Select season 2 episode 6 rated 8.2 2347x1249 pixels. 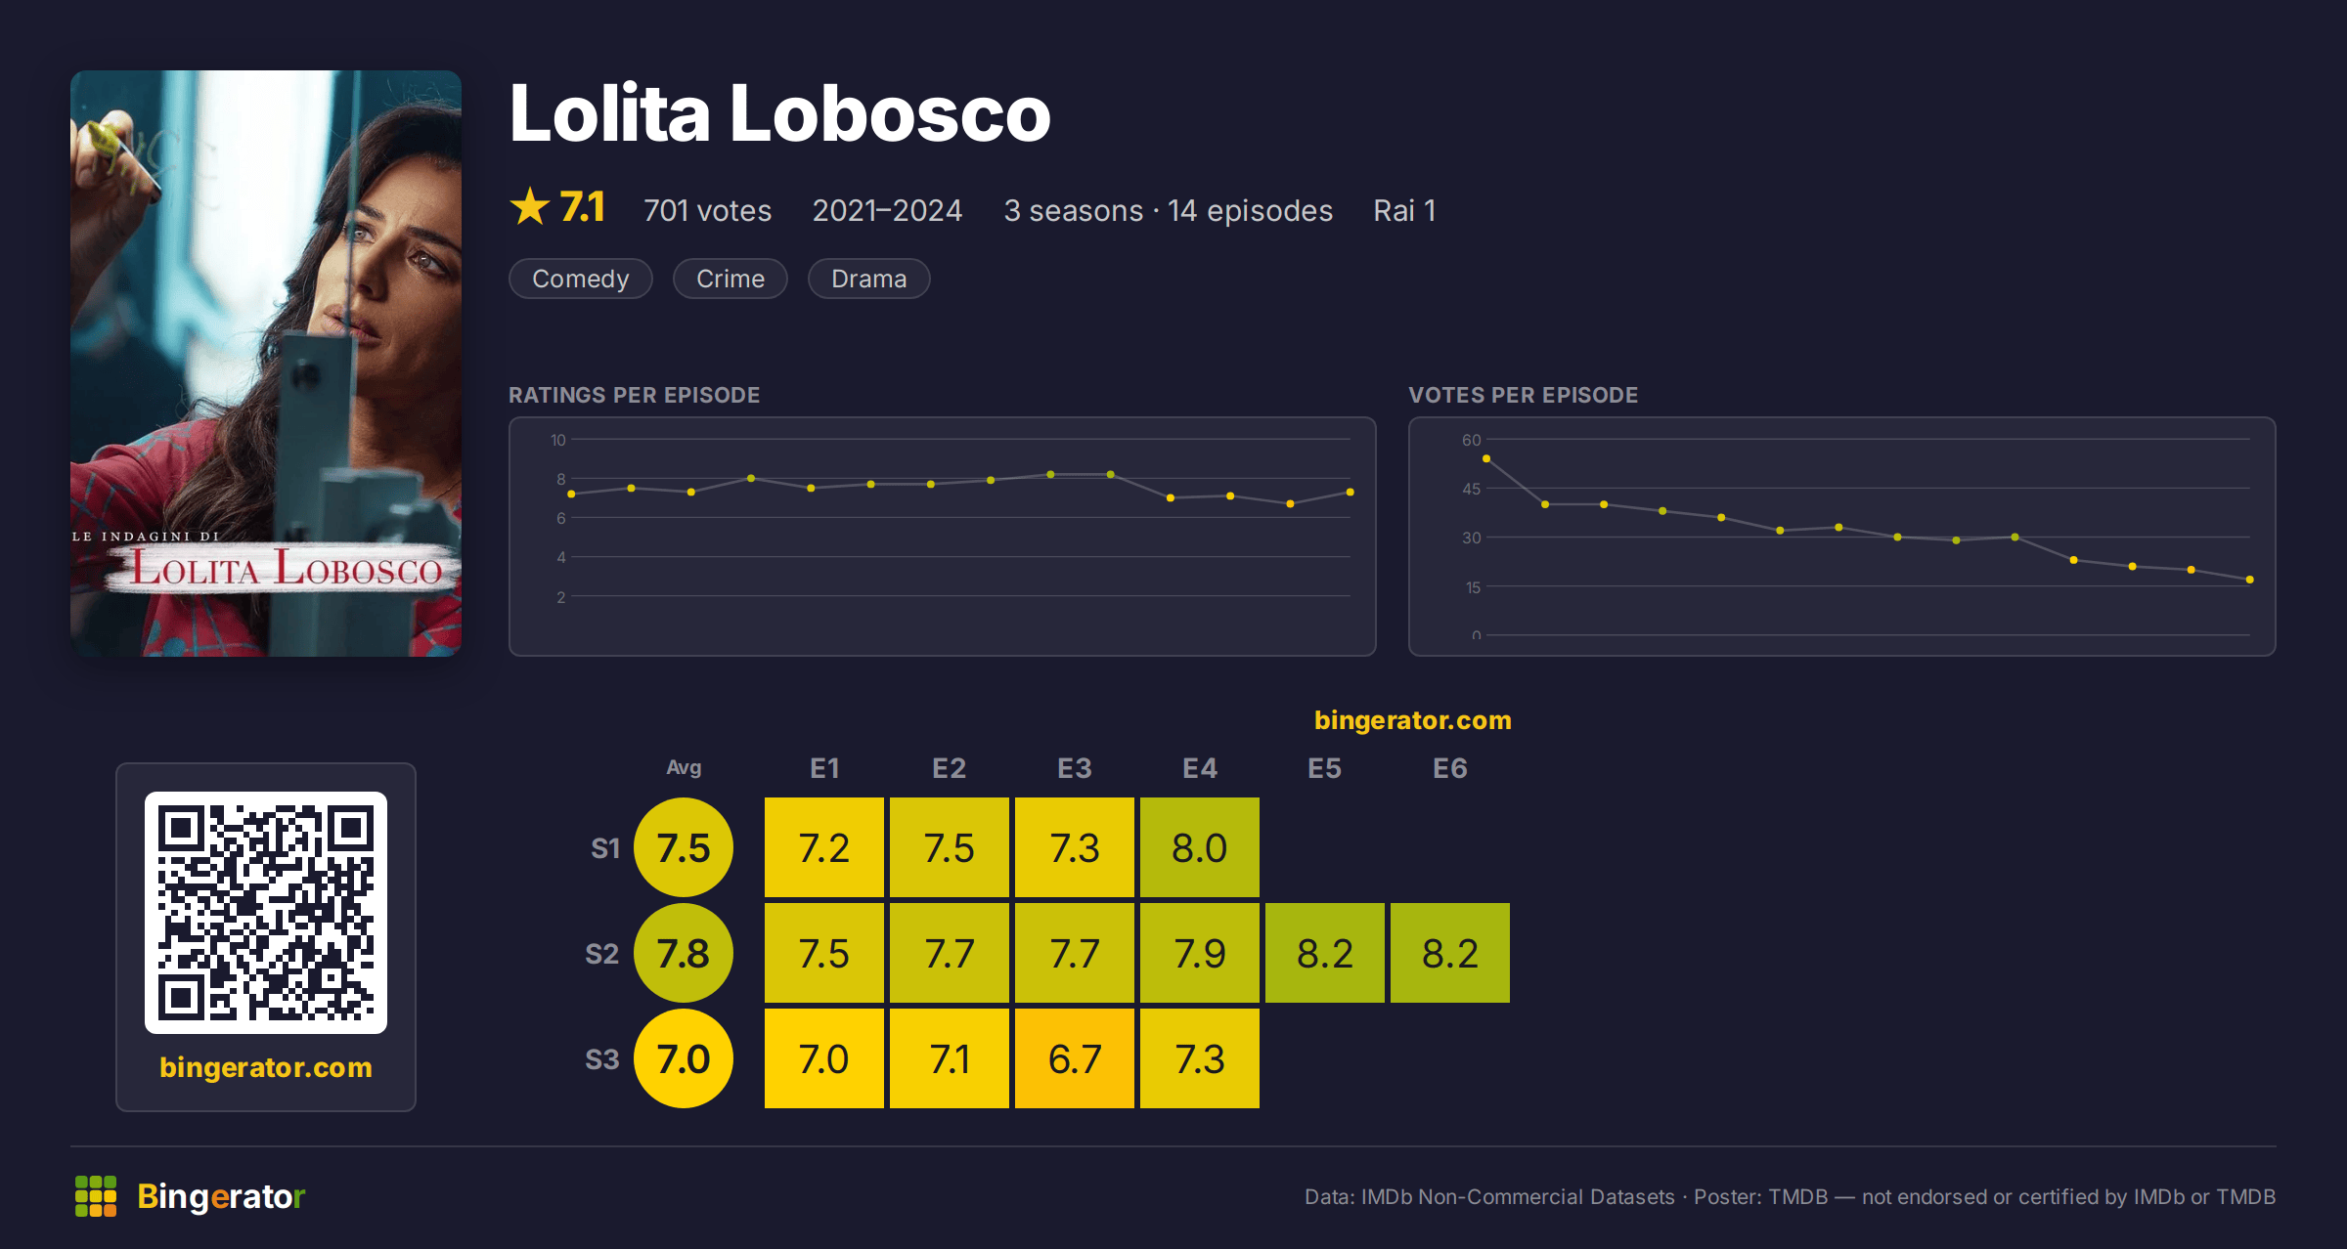pyautogui.click(x=1450, y=953)
